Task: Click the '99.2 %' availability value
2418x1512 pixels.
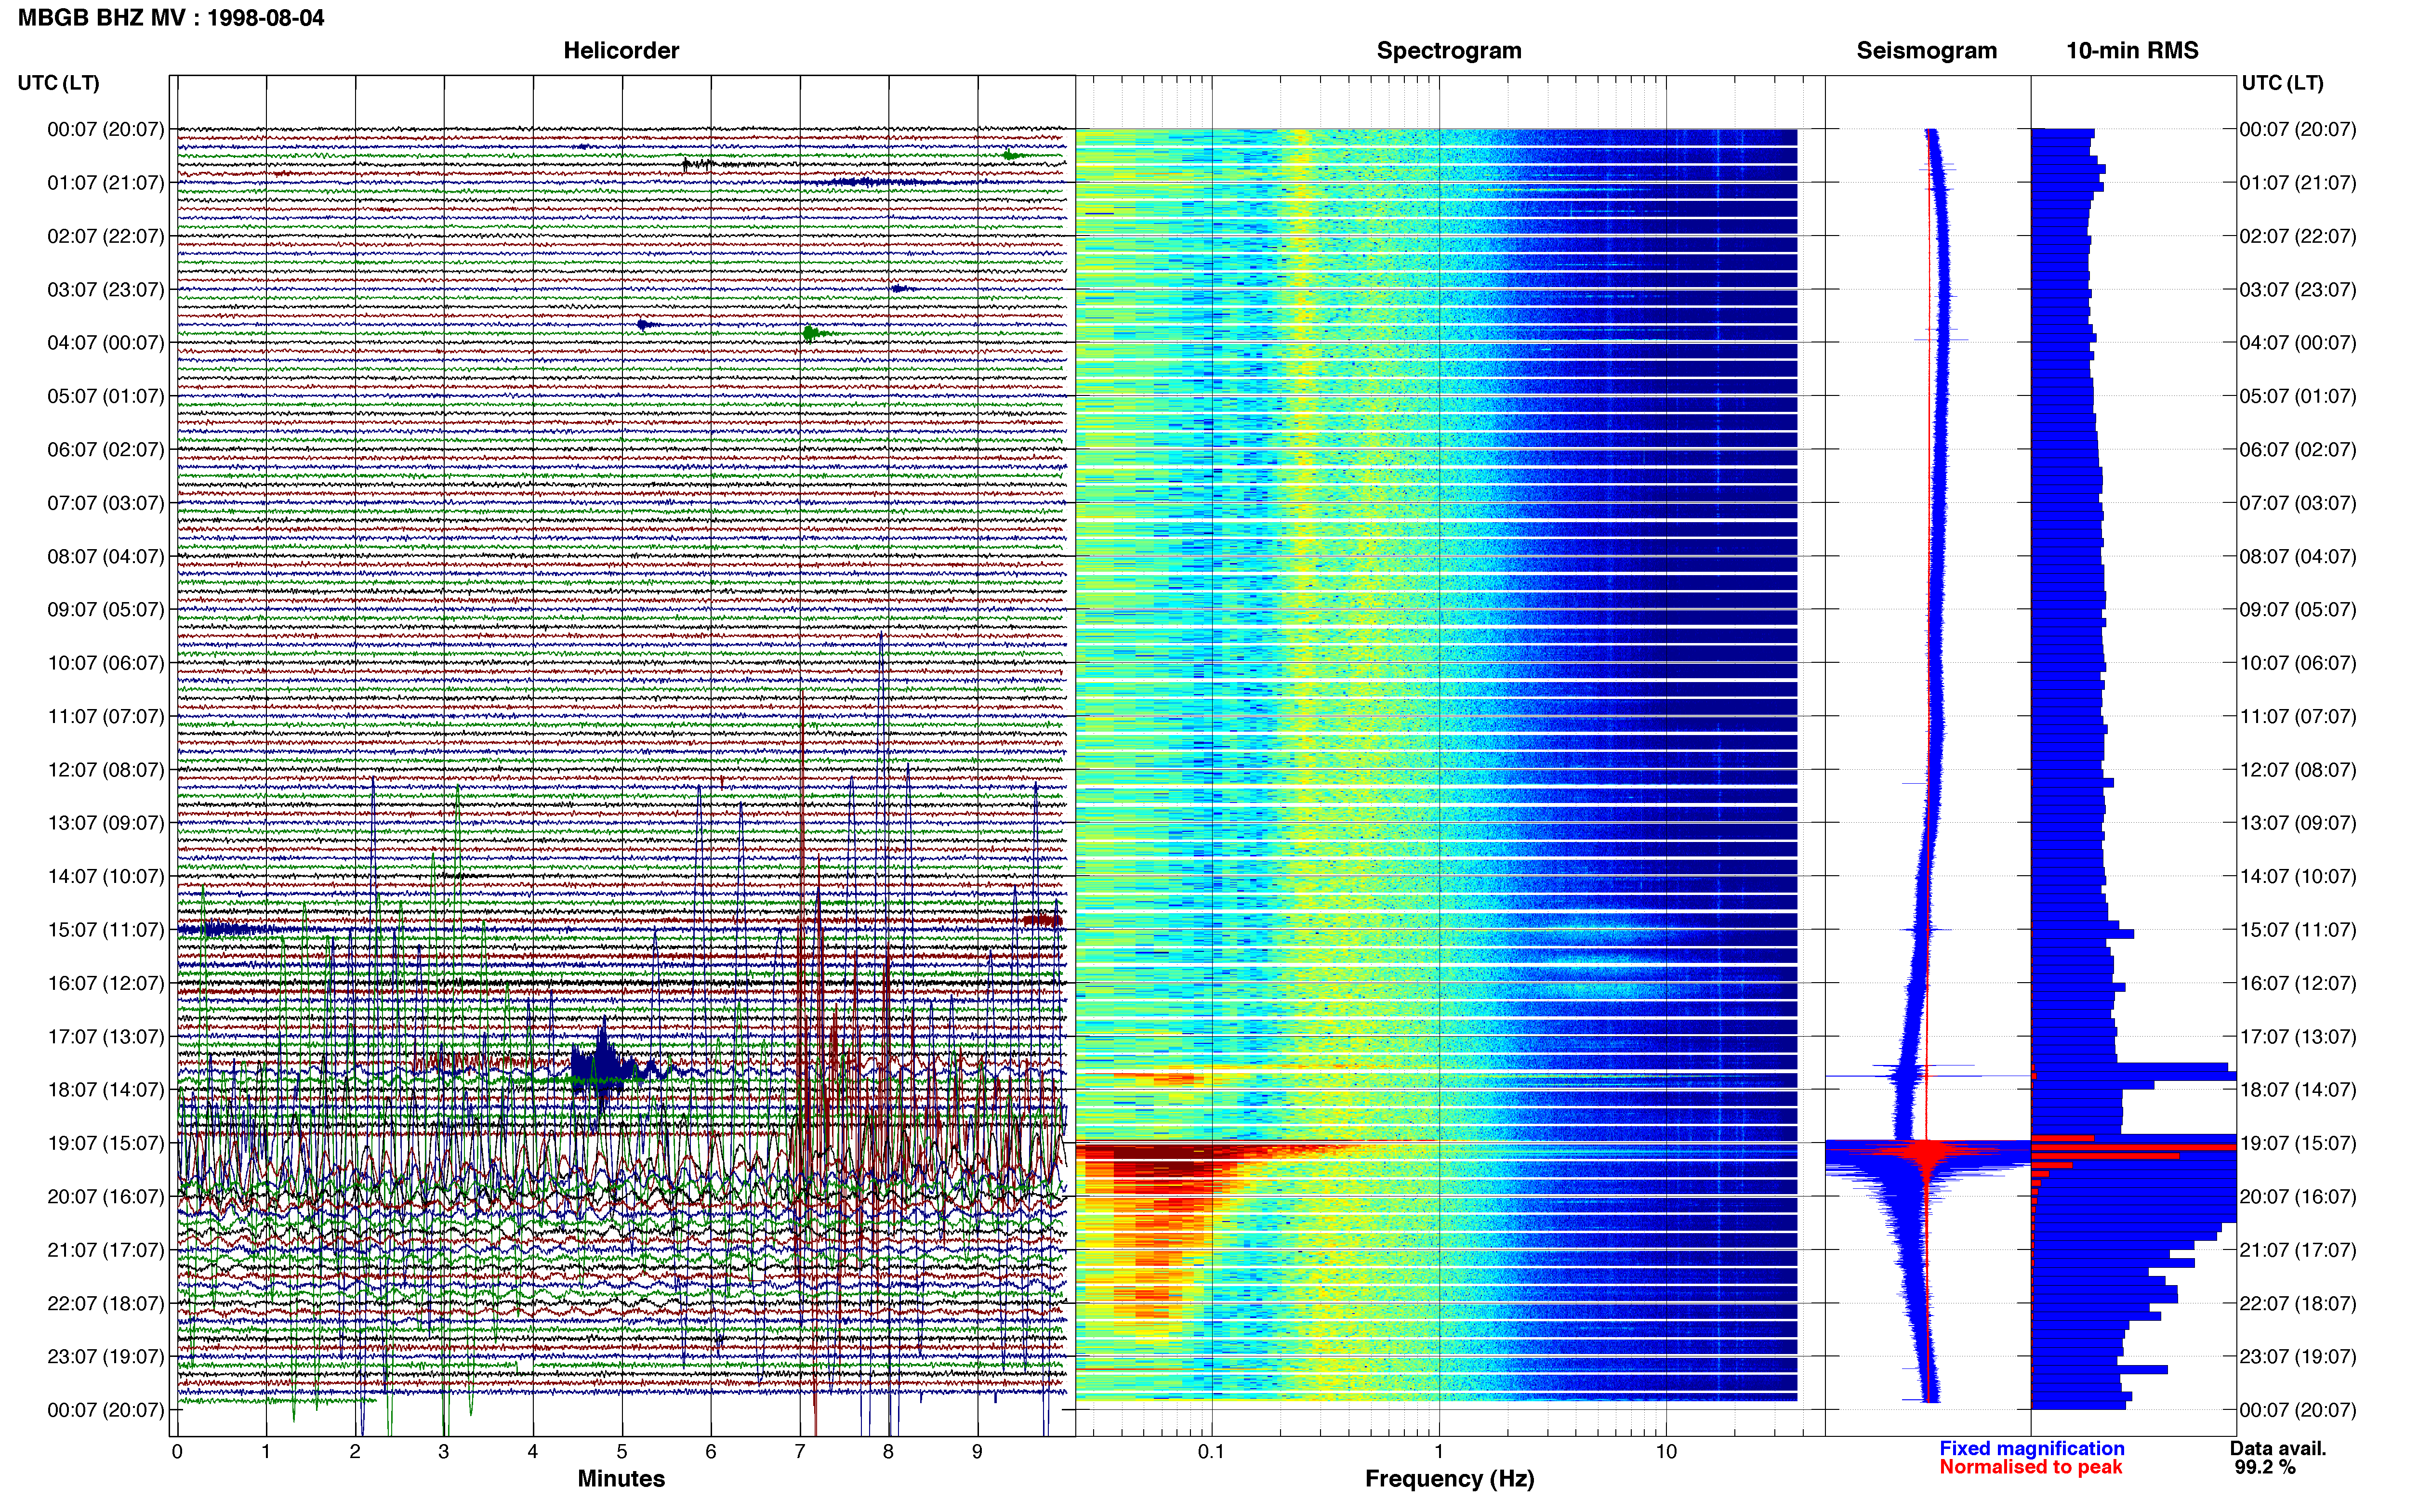Action: [x=2265, y=1468]
